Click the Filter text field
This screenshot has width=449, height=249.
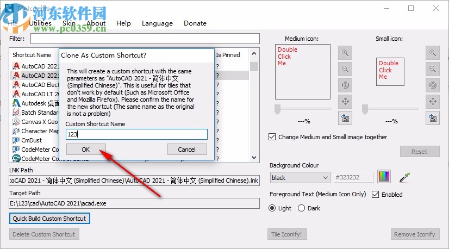coord(145,39)
